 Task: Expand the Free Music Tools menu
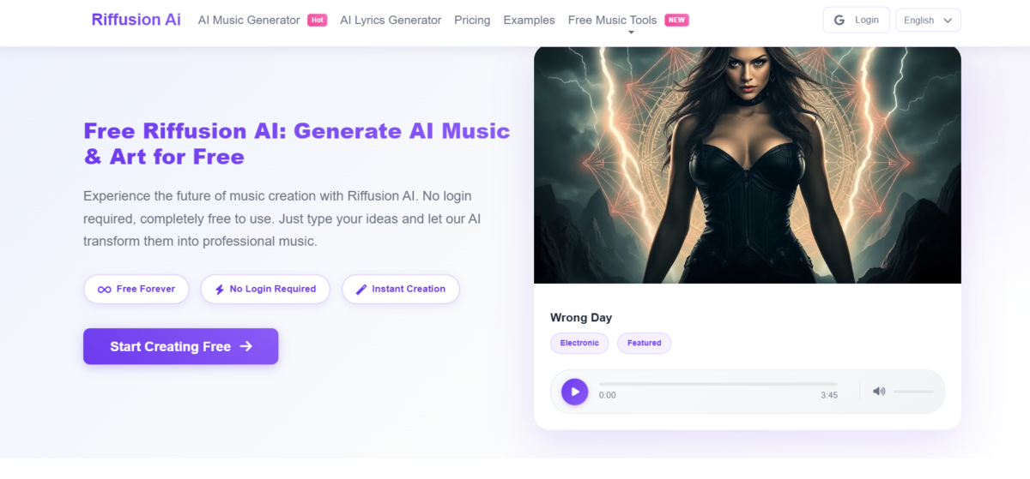(613, 20)
